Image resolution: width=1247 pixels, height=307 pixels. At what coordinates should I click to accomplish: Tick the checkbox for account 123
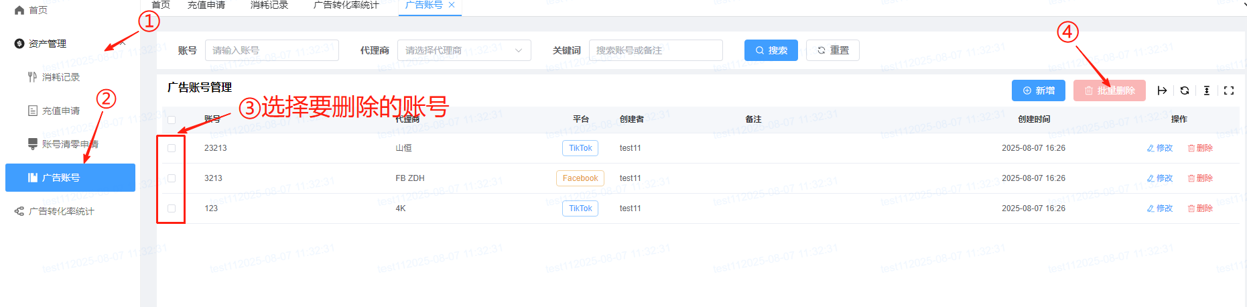click(172, 208)
